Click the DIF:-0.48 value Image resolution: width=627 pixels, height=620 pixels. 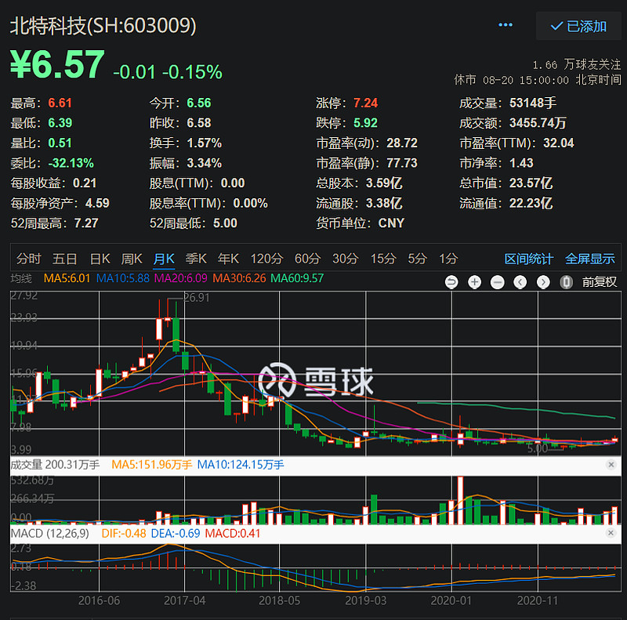tap(124, 534)
